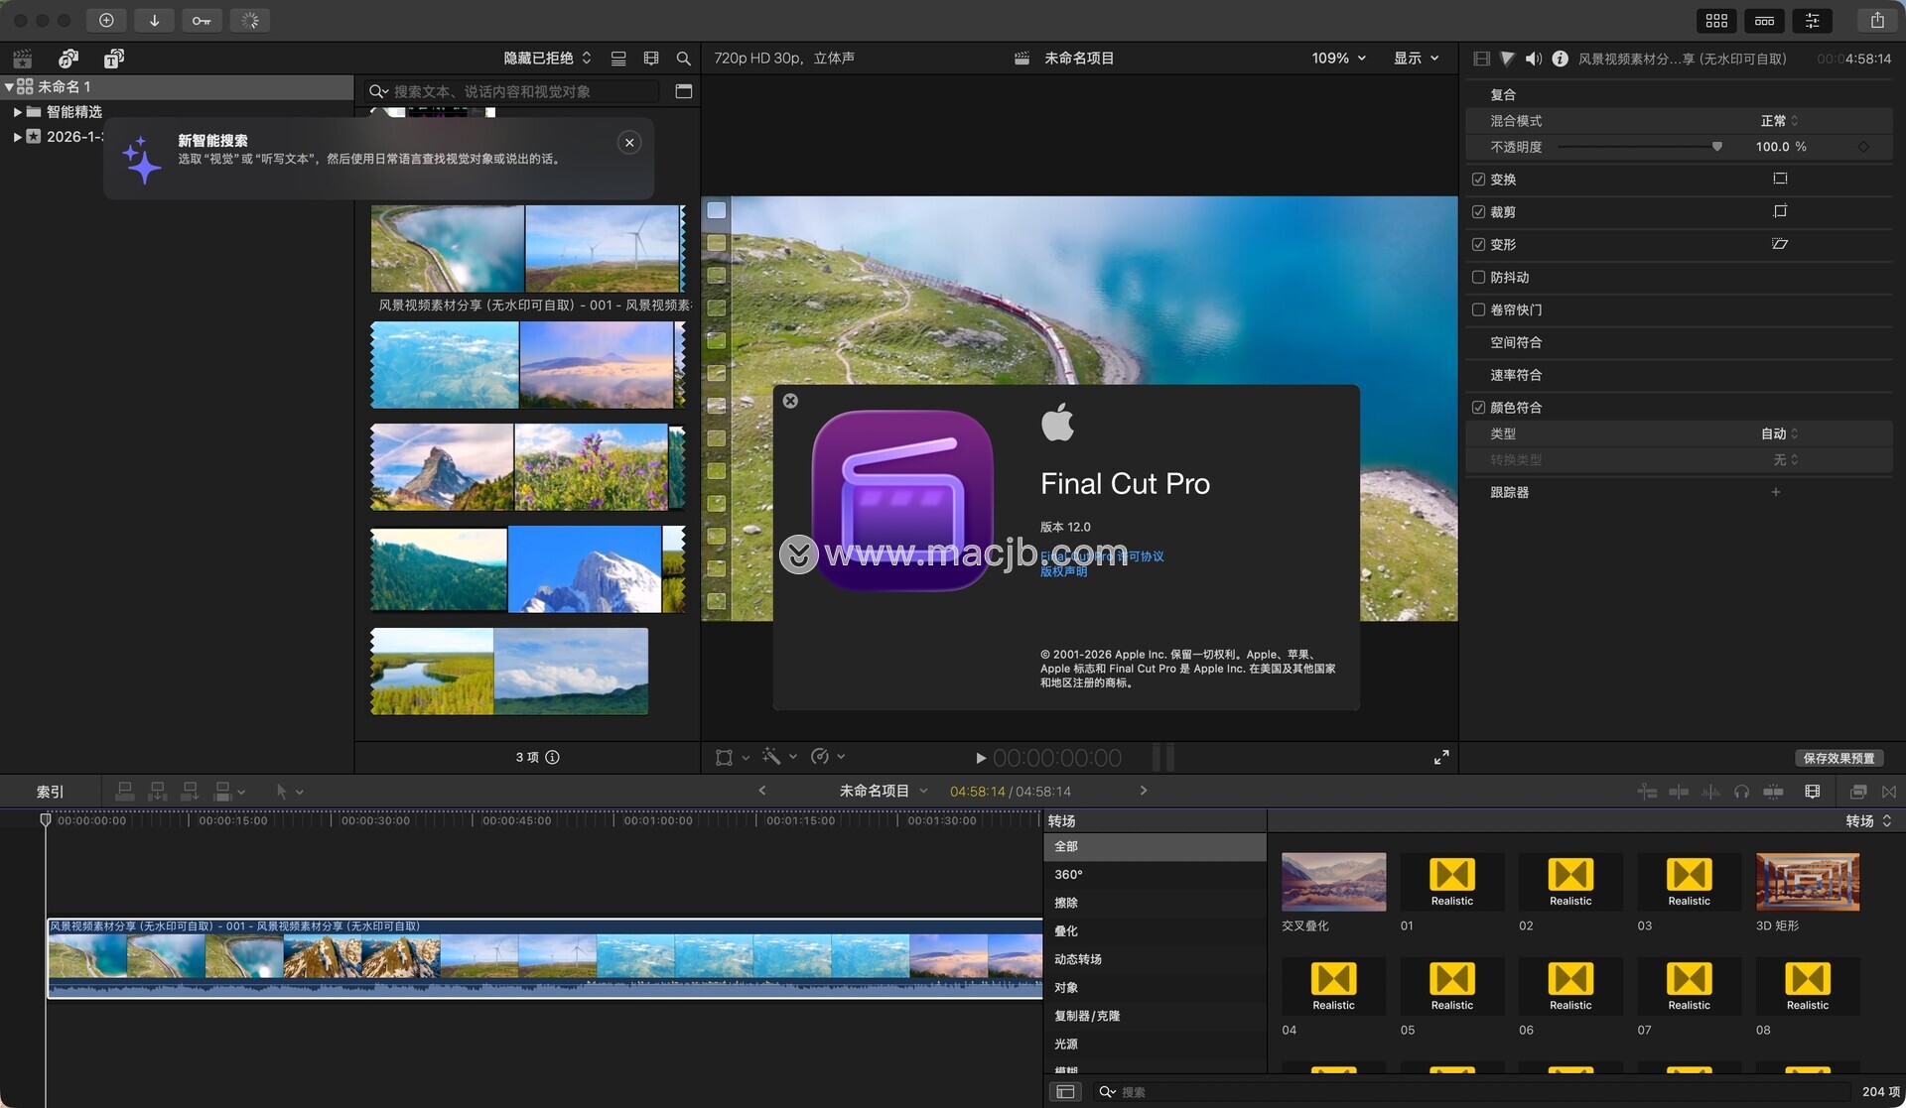
Task: Uncheck the 颜色符合 checkbox
Action: pyautogui.click(x=1478, y=408)
